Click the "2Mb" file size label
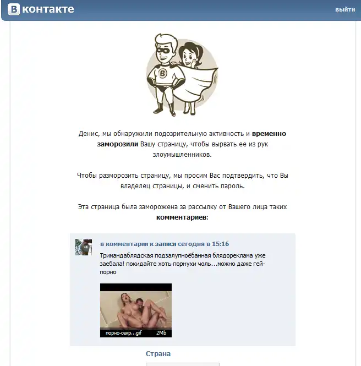This screenshot has height=366, width=361. click(161, 333)
